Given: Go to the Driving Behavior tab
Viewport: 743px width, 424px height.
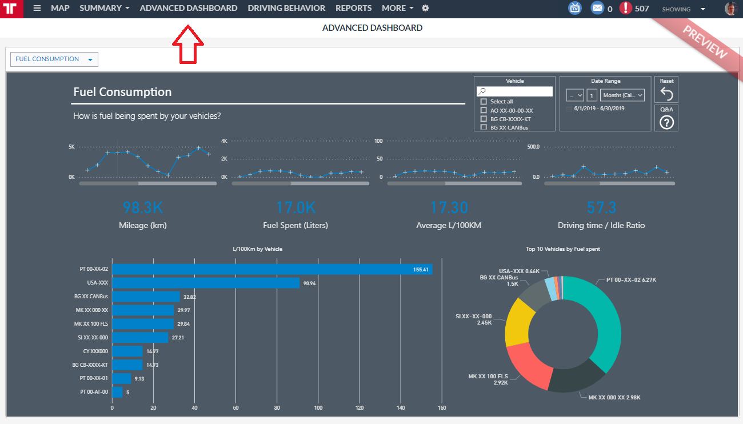Looking at the screenshot, I should pos(286,9).
